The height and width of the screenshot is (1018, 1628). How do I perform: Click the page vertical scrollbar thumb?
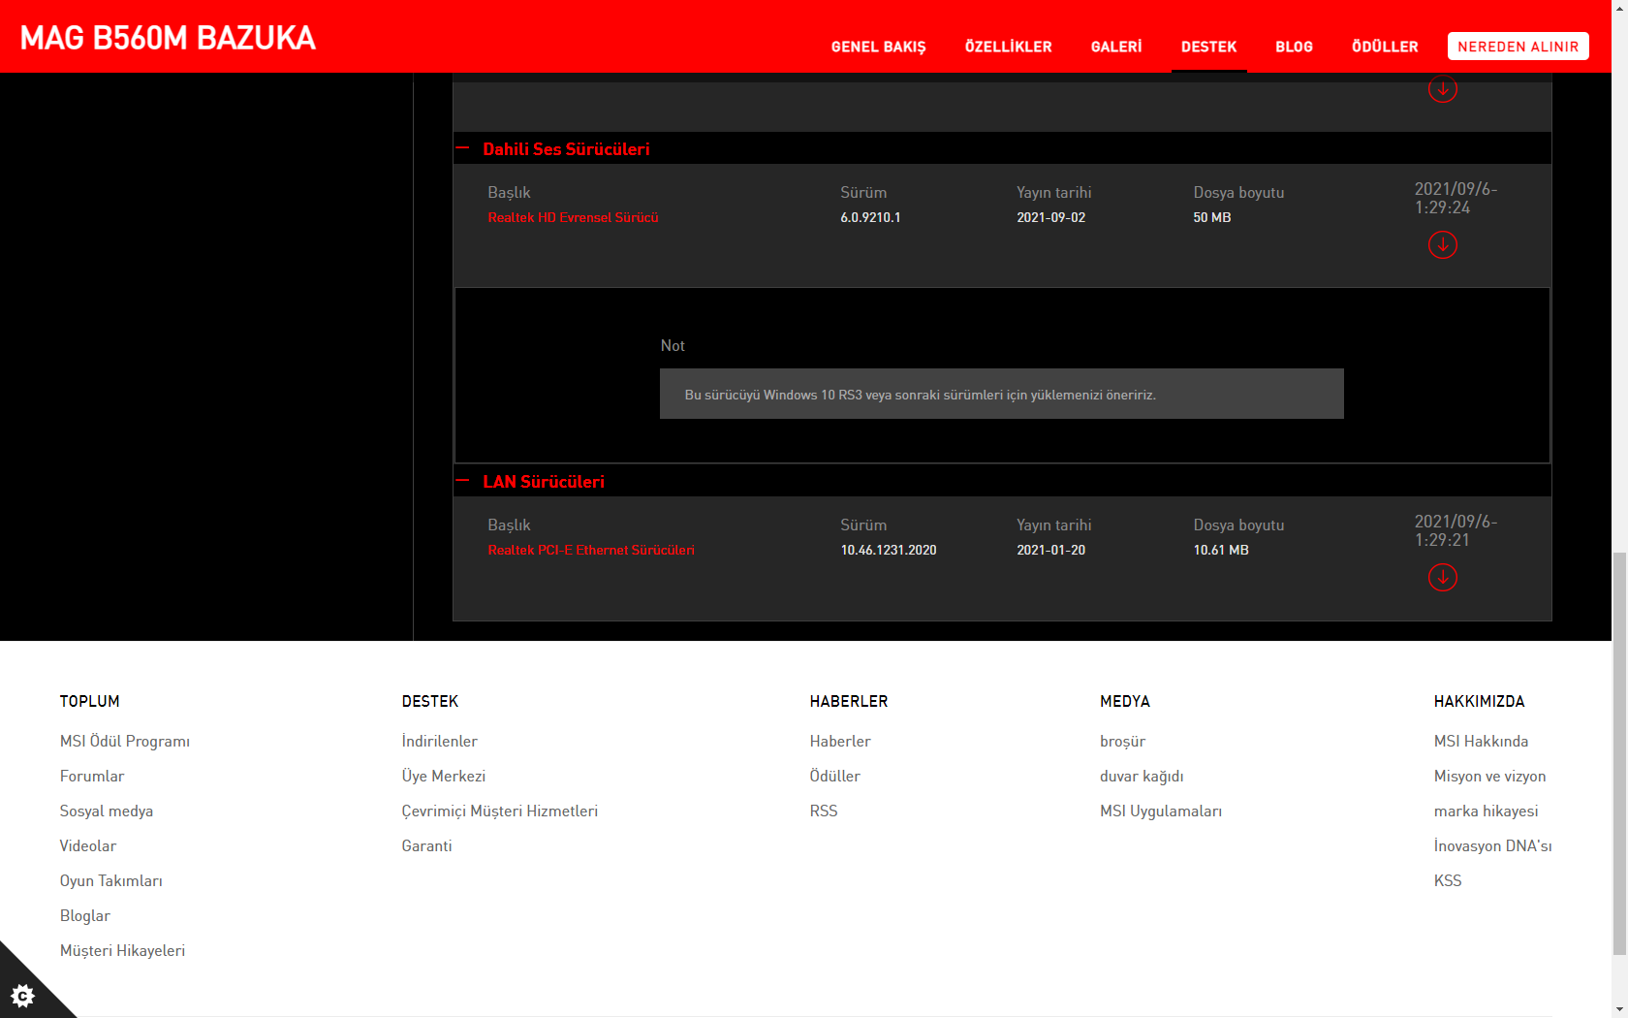coord(1619,753)
